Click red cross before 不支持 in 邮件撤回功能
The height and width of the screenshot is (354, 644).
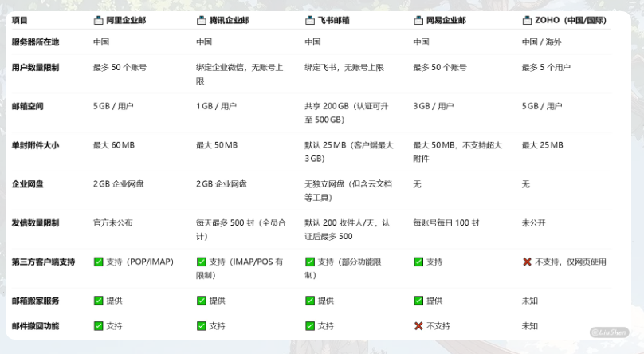418,326
